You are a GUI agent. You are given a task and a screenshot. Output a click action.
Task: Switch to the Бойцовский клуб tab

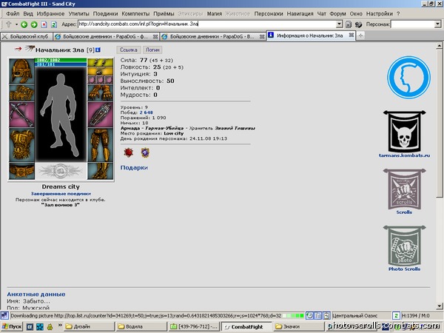click(25, 36)
